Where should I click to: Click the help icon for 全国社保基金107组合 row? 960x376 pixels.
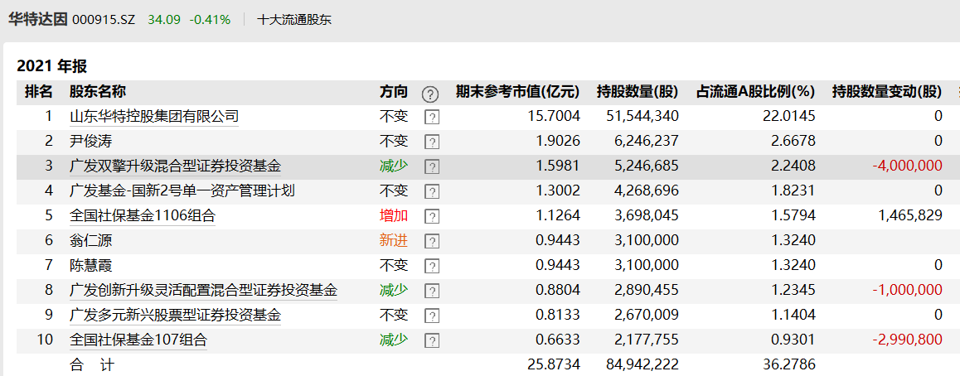coord(431,340)
